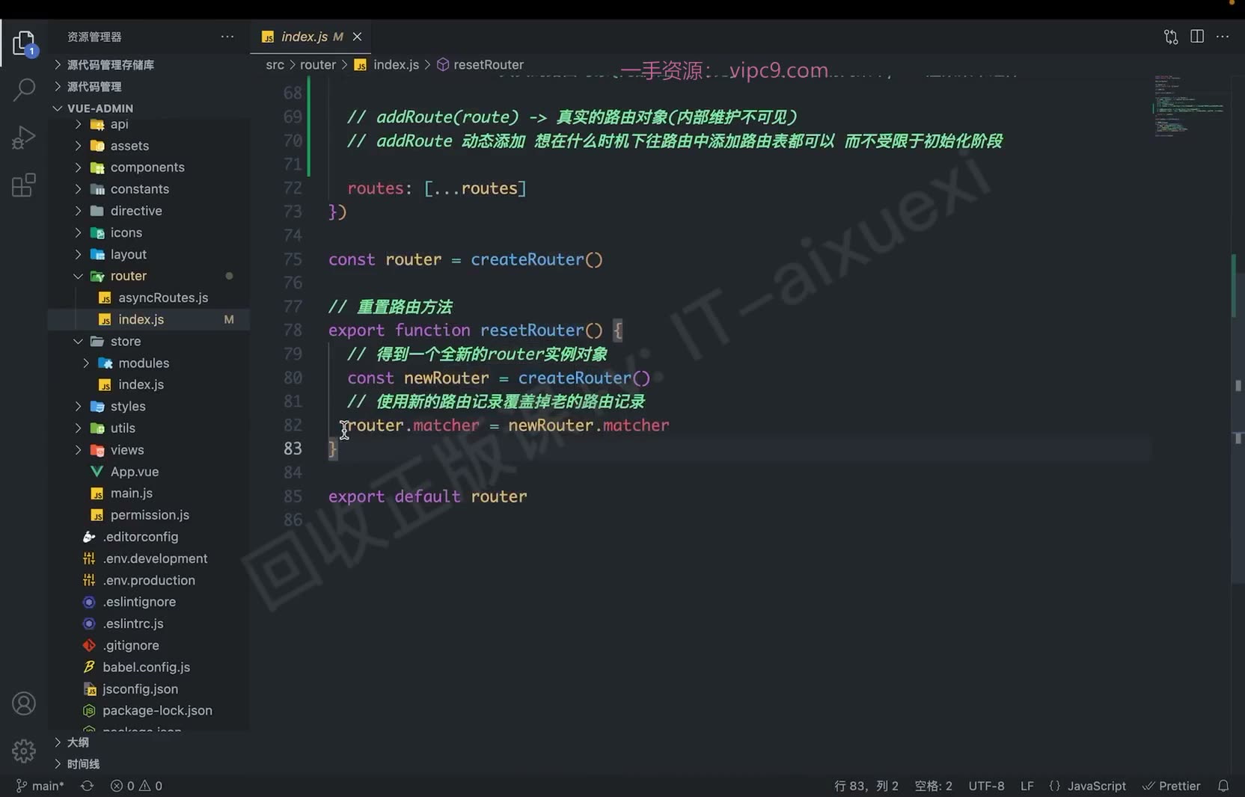Open the Explorer view in activity bar

(24, 43)
